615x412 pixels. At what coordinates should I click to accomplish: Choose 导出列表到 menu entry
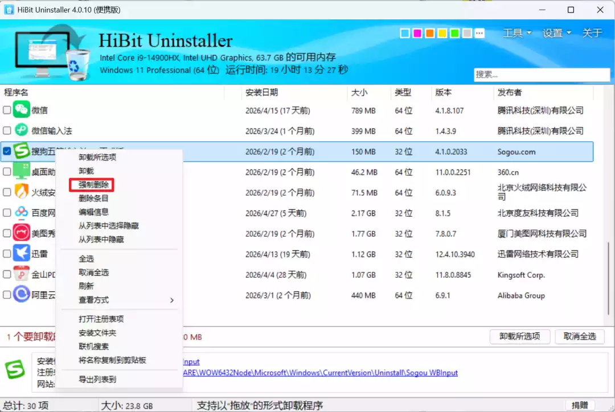(97, 380)
